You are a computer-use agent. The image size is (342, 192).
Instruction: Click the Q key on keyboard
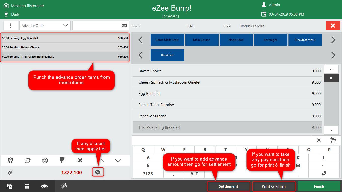(143, 150)
